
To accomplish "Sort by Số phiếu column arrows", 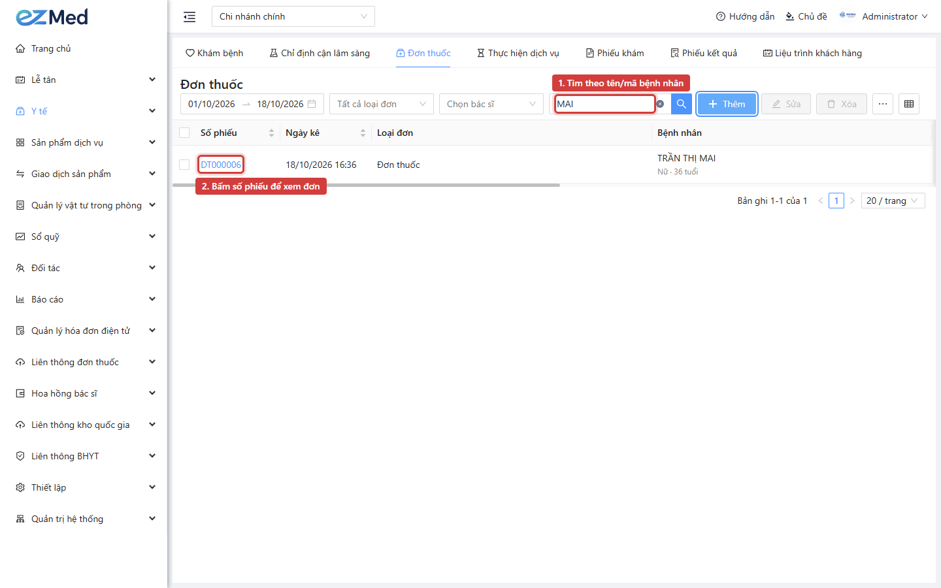I will (271, 133).
